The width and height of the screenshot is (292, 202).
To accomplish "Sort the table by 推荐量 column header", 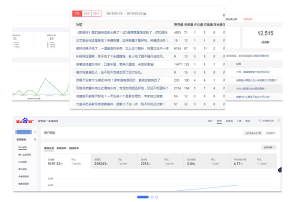I will (x=178, y=24).
